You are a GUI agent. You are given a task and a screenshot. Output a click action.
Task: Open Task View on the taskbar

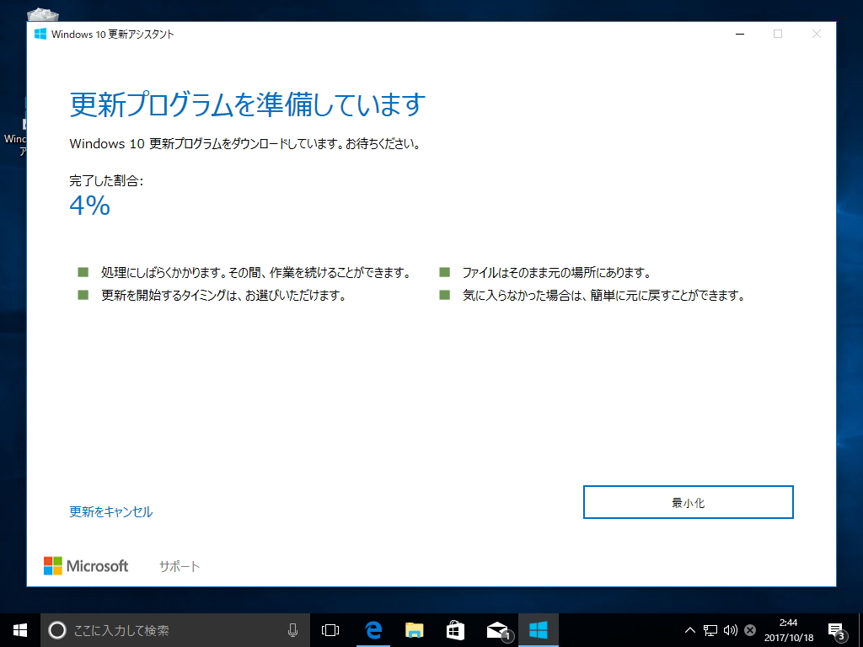coord(329,629)
